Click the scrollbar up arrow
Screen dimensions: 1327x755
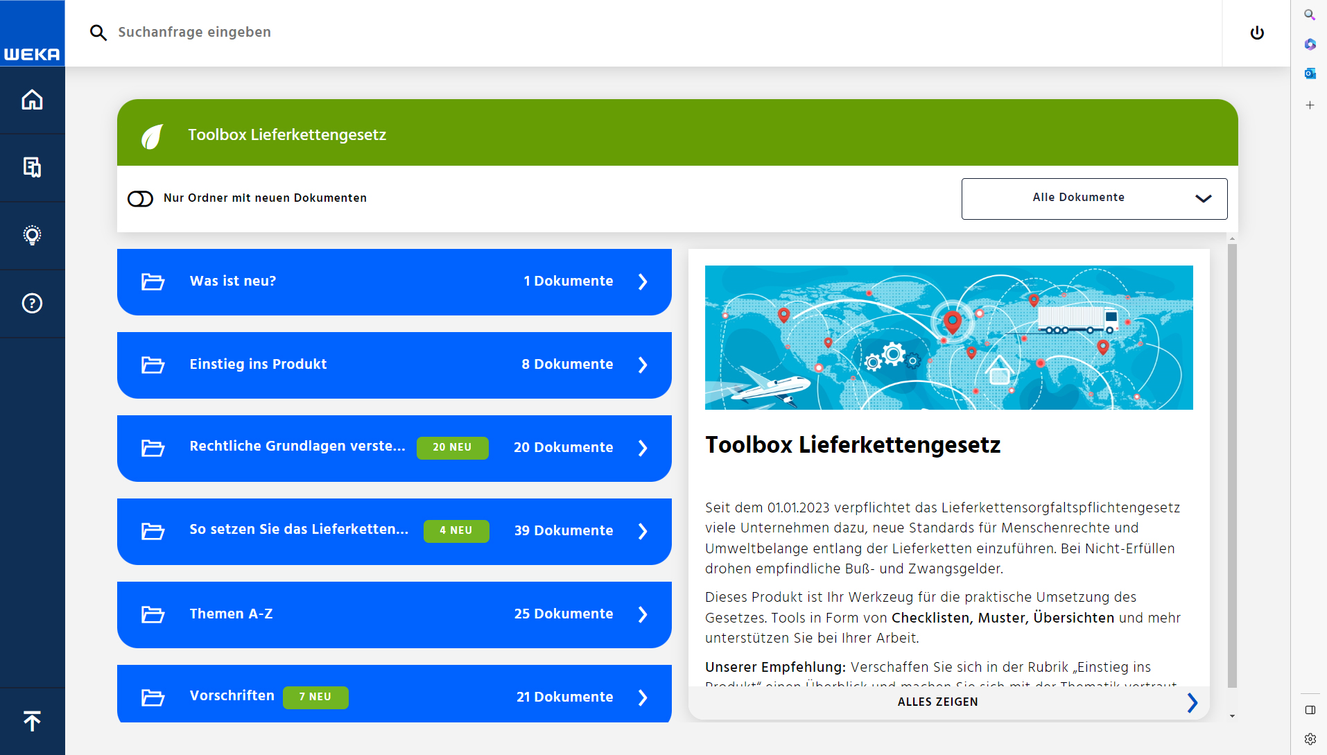1232,238
